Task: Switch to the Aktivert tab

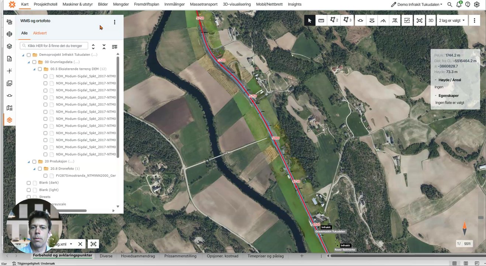Action: [40, 33]
